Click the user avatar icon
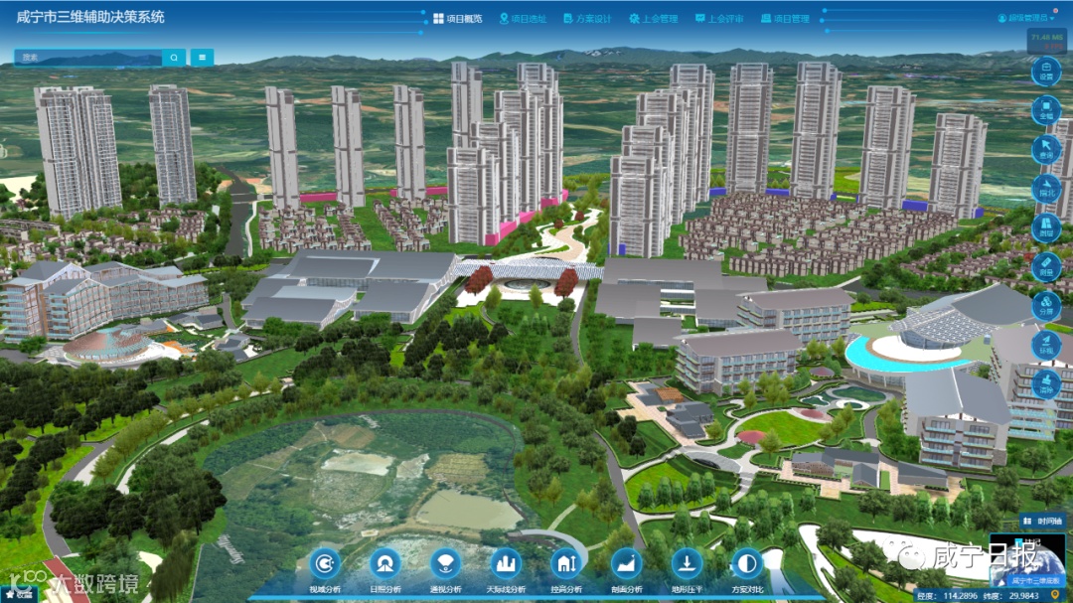 1001,19
